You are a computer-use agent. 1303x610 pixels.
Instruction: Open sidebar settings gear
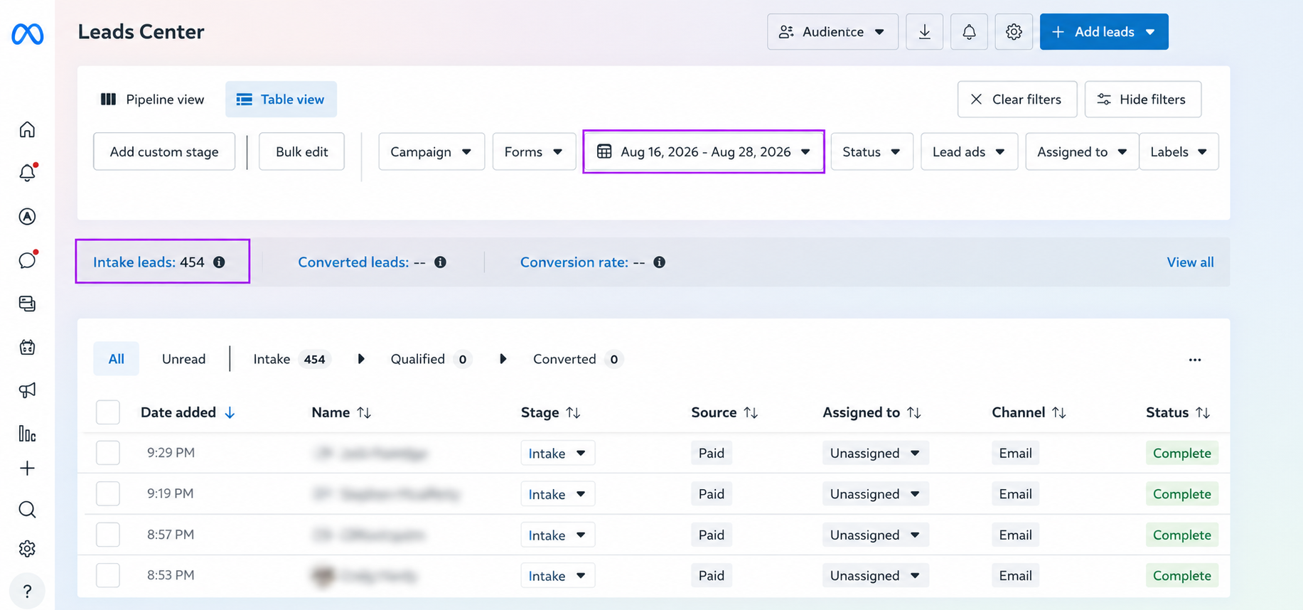click(x=27, y=549)
